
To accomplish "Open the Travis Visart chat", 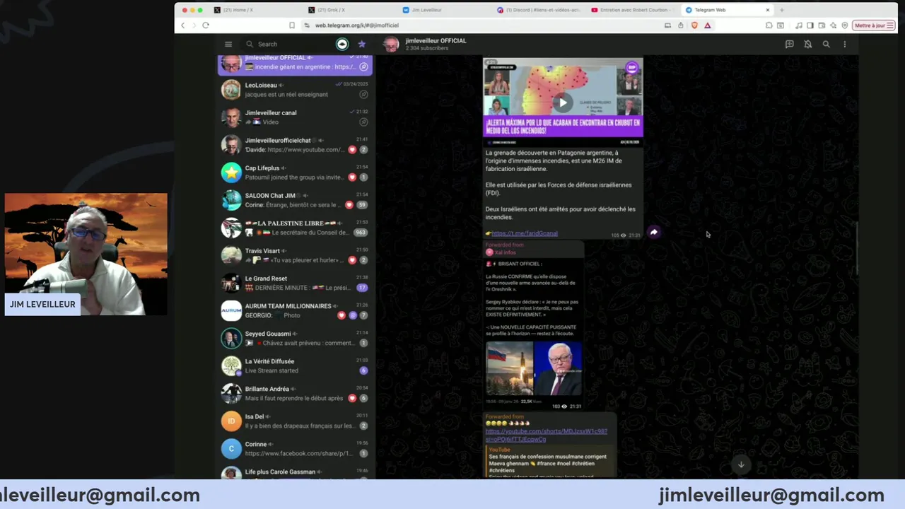I will 296,255.
